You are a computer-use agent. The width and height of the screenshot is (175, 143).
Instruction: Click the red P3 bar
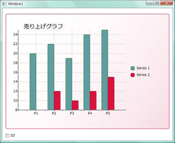(x=75, y=105)
